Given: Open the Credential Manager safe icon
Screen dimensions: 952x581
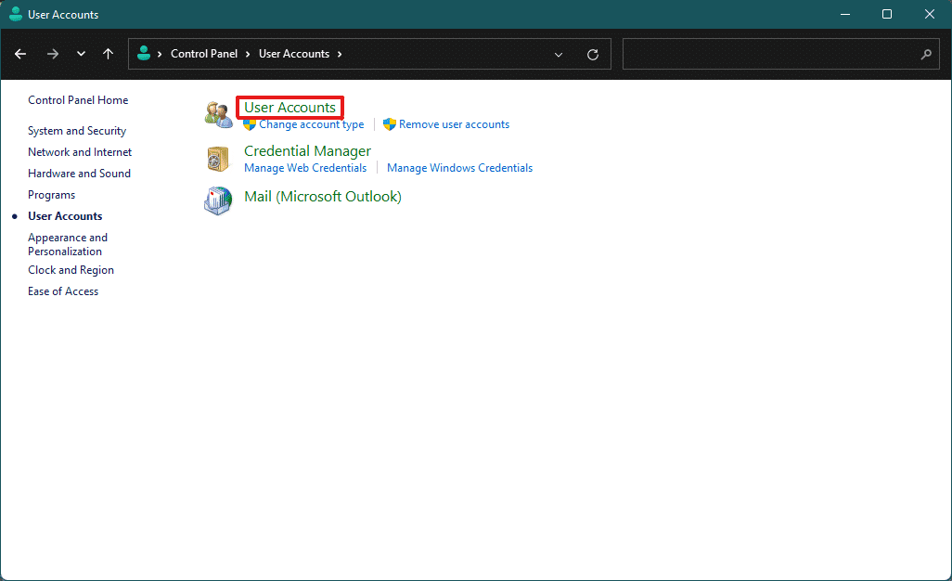Looking at the screenshot, I should [218, 159].
